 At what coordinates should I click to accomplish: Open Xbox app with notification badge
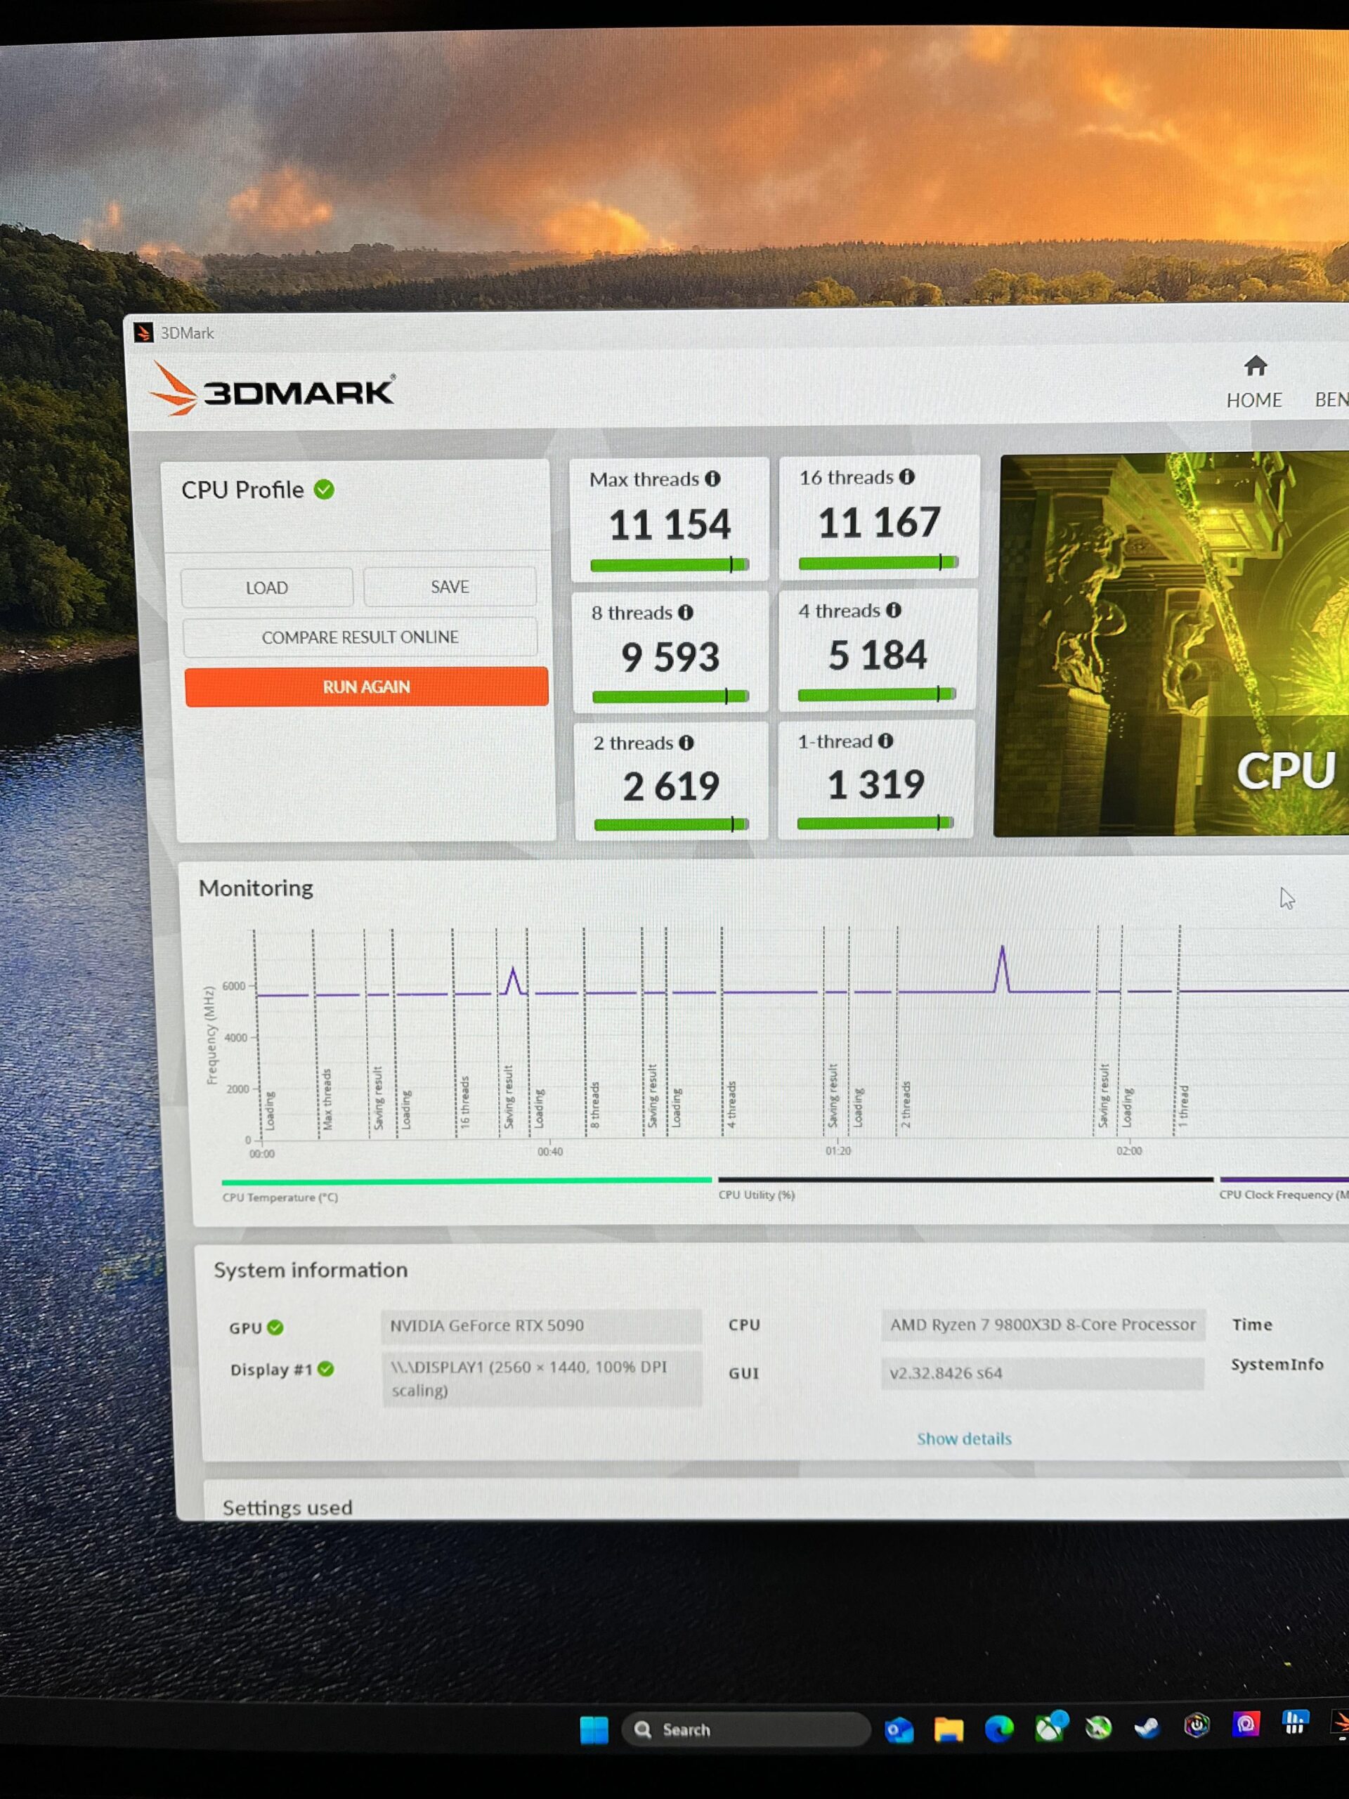click(1050, 1726)
